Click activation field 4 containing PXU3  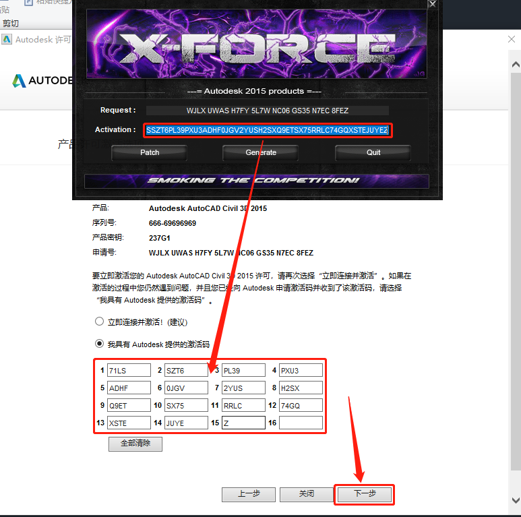point(301,370)
